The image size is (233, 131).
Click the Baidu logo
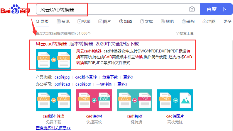coord(15,9)
